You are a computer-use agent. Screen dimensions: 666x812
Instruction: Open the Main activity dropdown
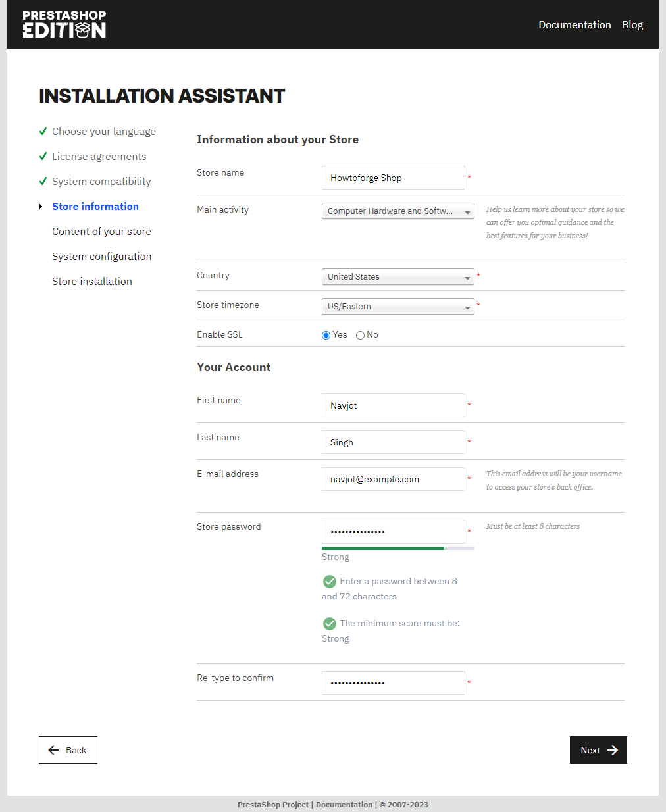pyautogui.click(x=397, y=211)
